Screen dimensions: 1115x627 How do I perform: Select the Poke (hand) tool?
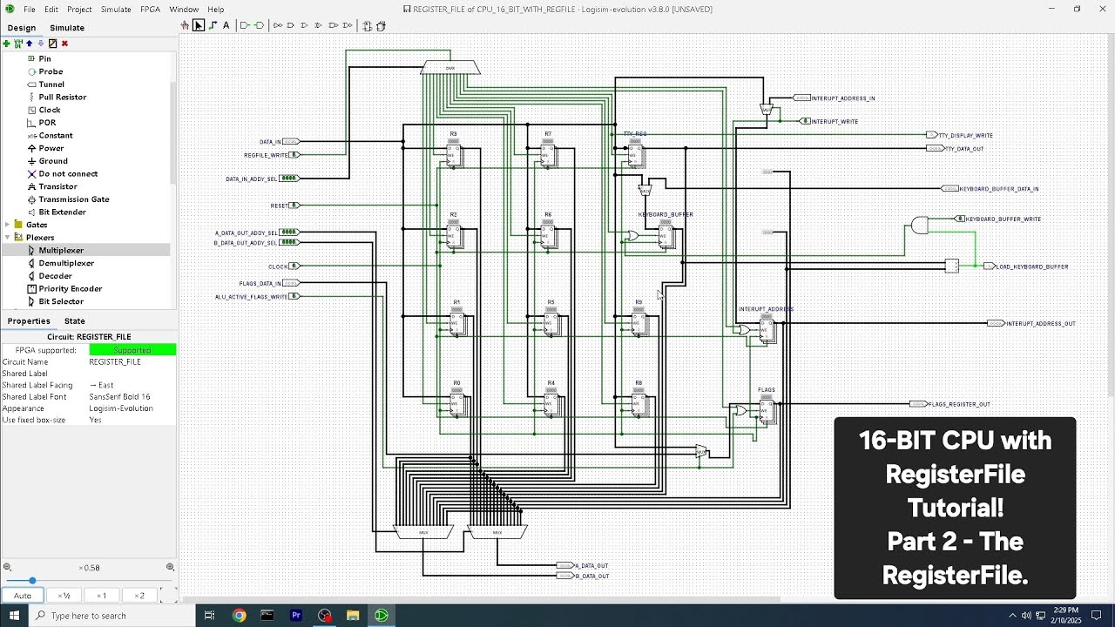185,25
